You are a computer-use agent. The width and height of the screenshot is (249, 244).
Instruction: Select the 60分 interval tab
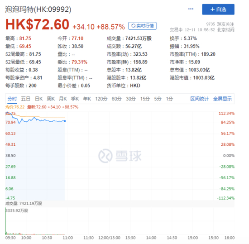click(116, 99)
